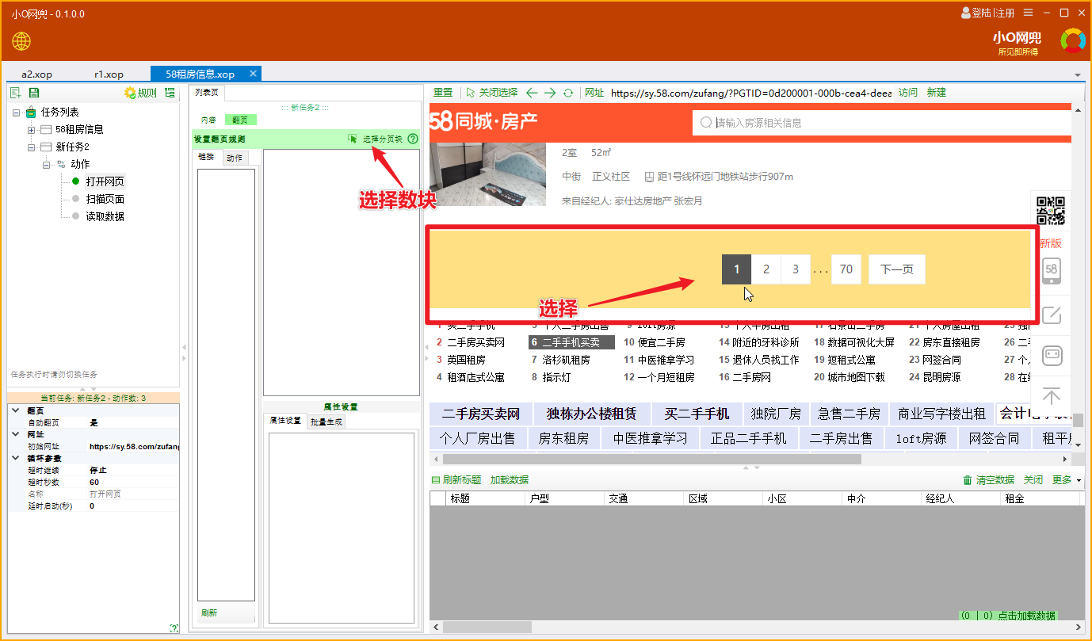Open help icon in 设置翻页规则 bar
This screenshot has height=641, width=1092.
click(x=412, y=139)
